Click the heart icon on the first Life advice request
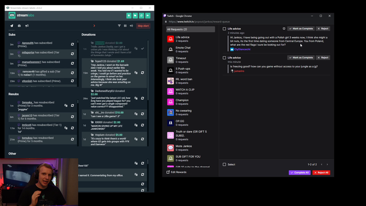The width and height of the screenshot is (366, 206). (284, 29)
